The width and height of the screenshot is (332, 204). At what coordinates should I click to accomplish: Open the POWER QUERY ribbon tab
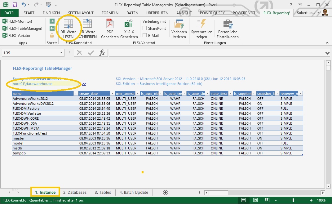pyautogui.click(x=212, y=13)
